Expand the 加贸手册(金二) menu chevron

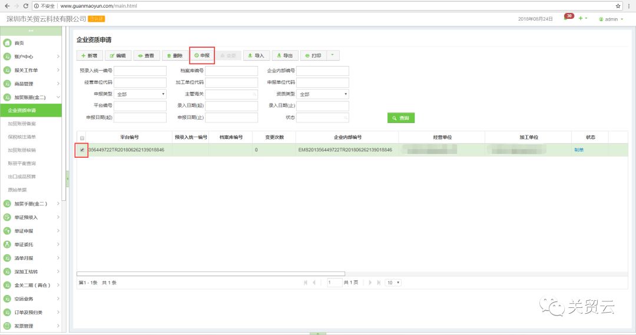click(x=58, y=204)
